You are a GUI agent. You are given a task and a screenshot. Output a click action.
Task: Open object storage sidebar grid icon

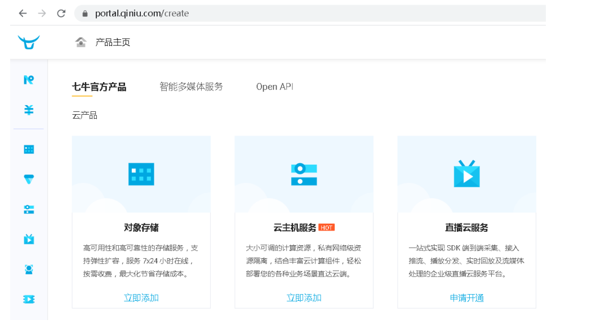[29, 149]
